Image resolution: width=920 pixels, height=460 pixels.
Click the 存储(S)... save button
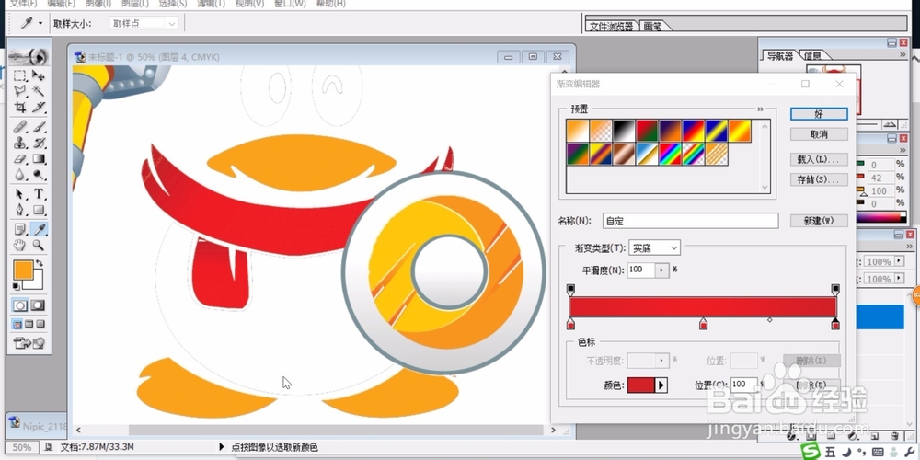[819, 179]
